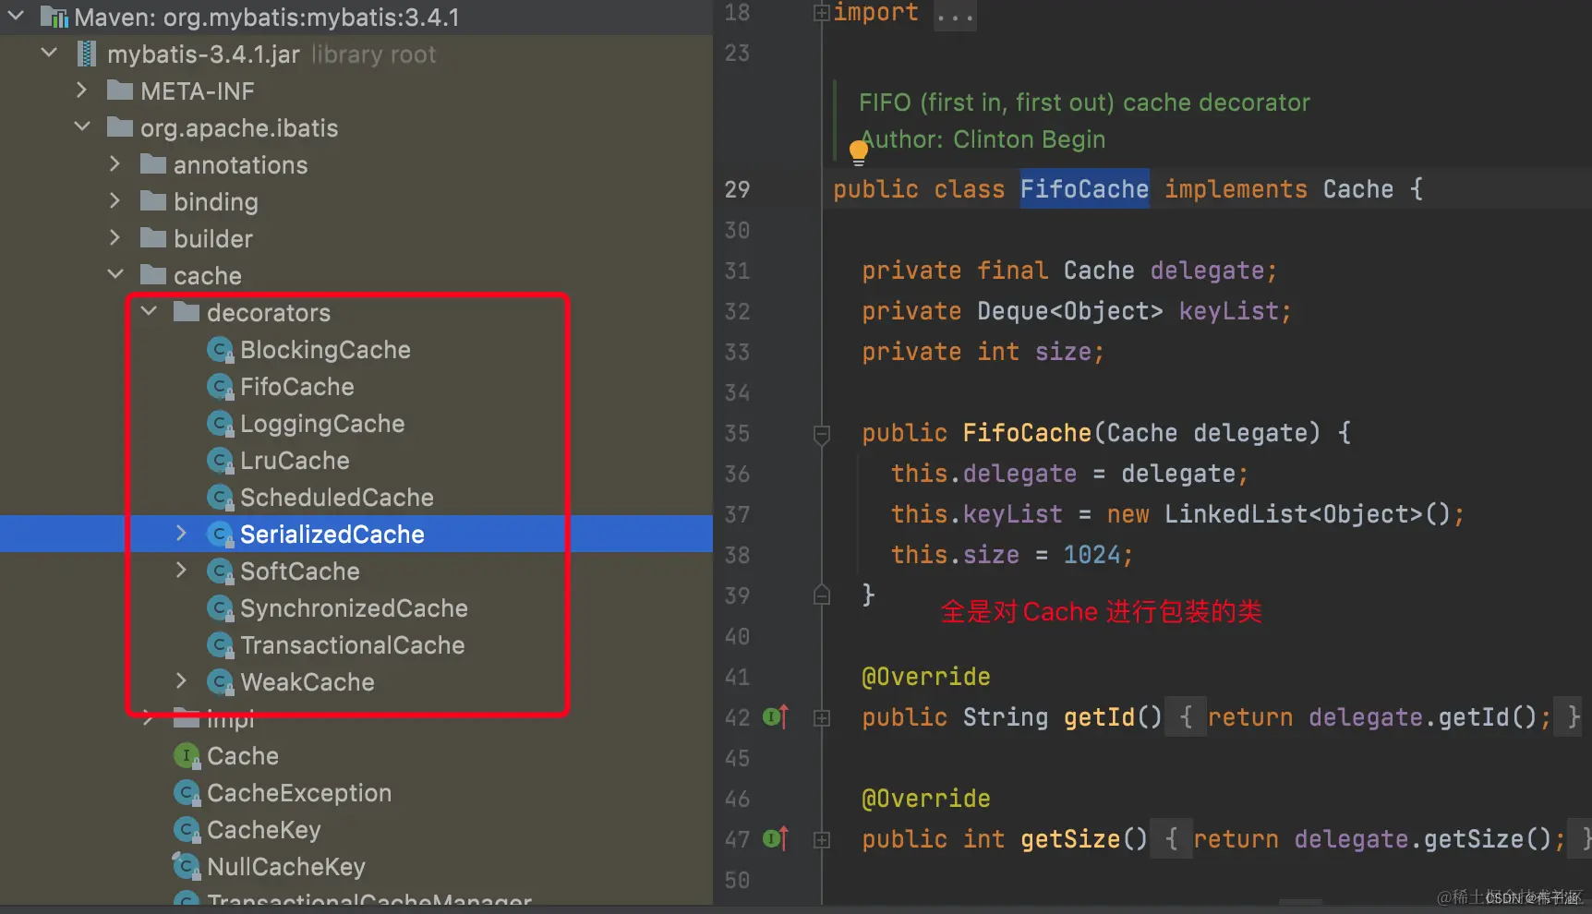1592x914 pixels.
Task: Click the Cache type after implements
Action: [x=1358, y=189]
